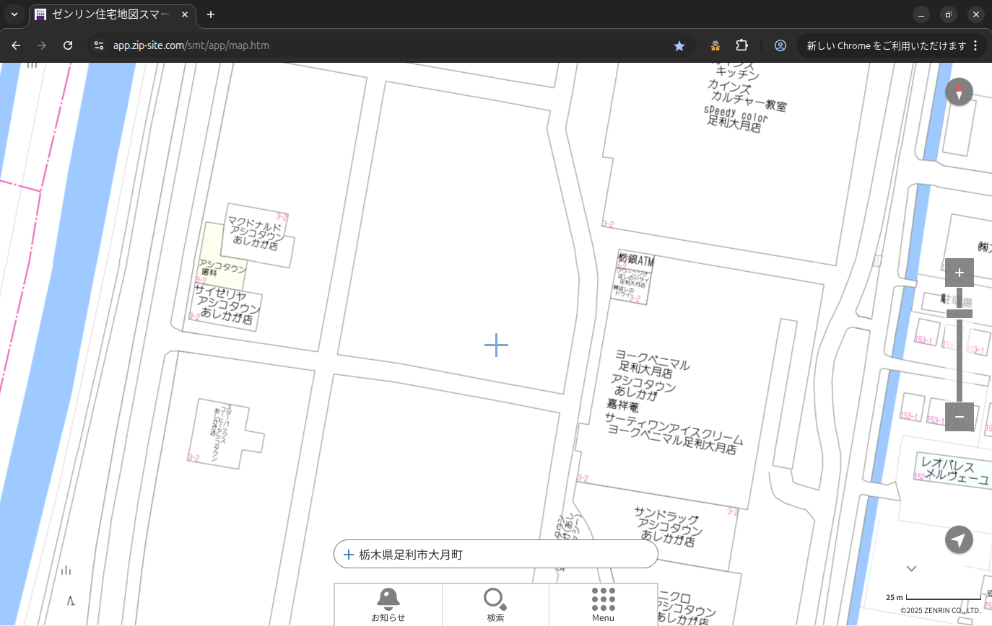Click the 嘉祥菴 label
The height and width of the screenshot is (626, 992).
622,405
